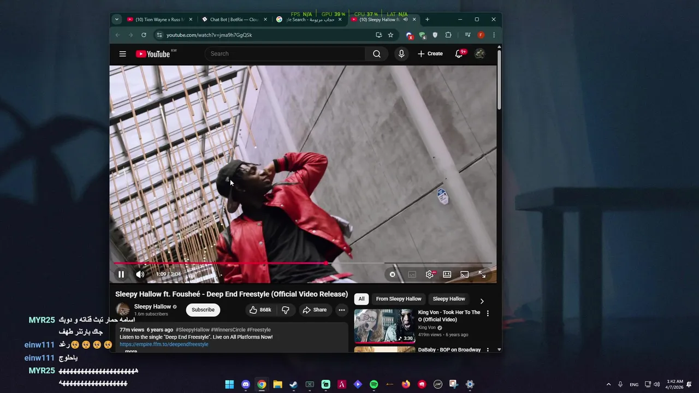The width and height of the screenshot is (699, 393).
Task: Show next filter chips arrow
Action: pyautogui.click(x=482, y=301)
